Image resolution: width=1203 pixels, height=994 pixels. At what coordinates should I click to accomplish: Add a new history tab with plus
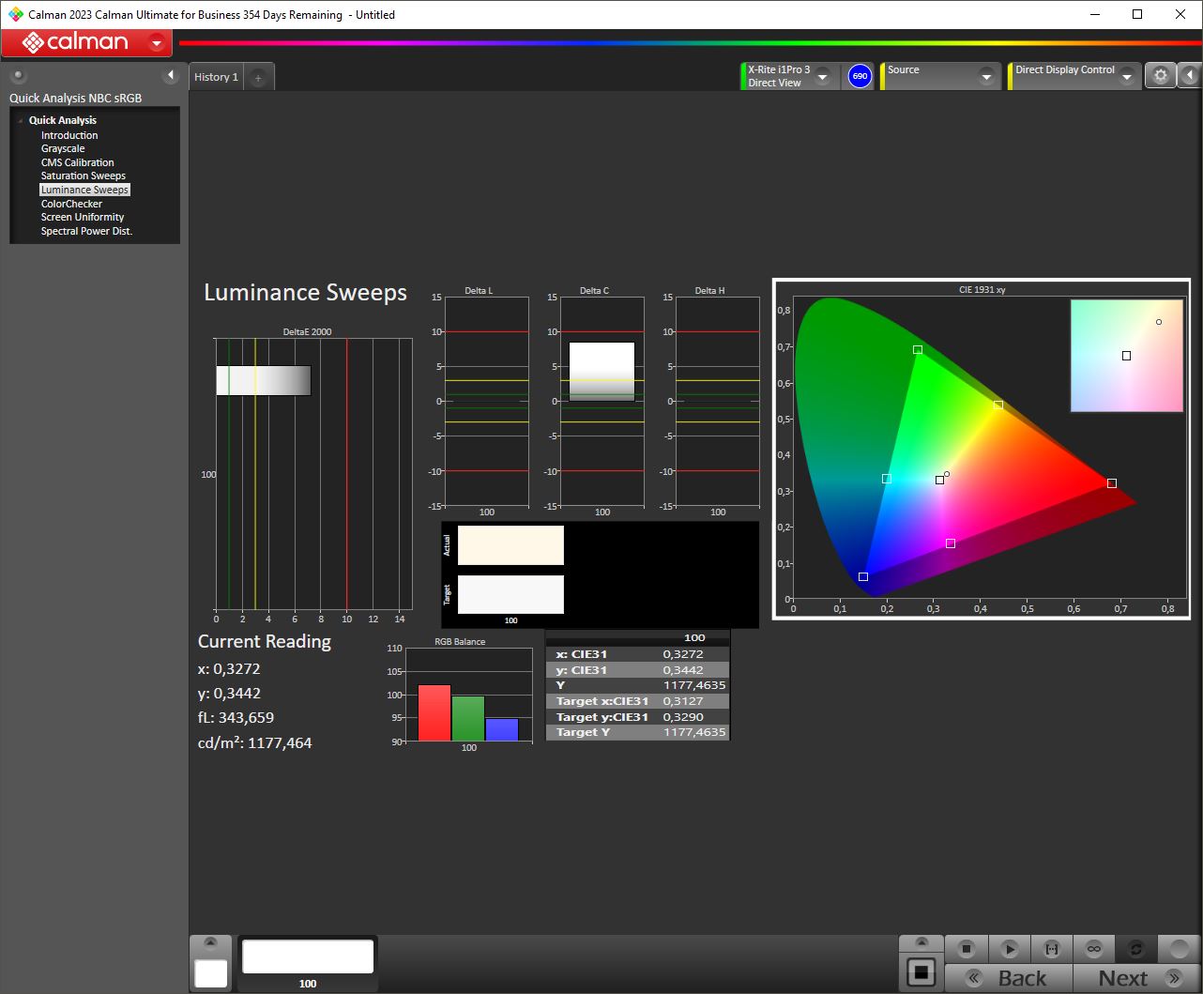coord(258,78)
